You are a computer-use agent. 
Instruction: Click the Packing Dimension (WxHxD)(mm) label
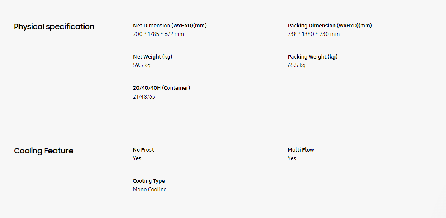pos(330,26)
